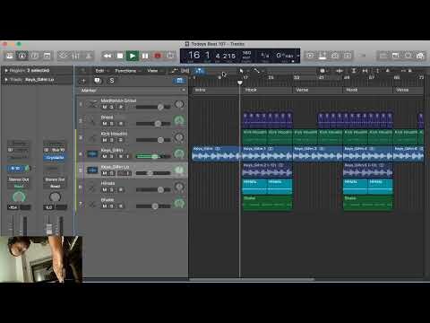Select the first Verse marker
430x323 pixels.
click(x=318, y=90)
